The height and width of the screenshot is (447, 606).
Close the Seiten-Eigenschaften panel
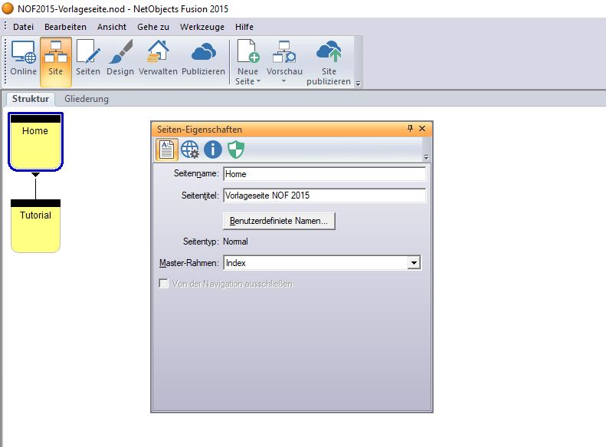422,128
